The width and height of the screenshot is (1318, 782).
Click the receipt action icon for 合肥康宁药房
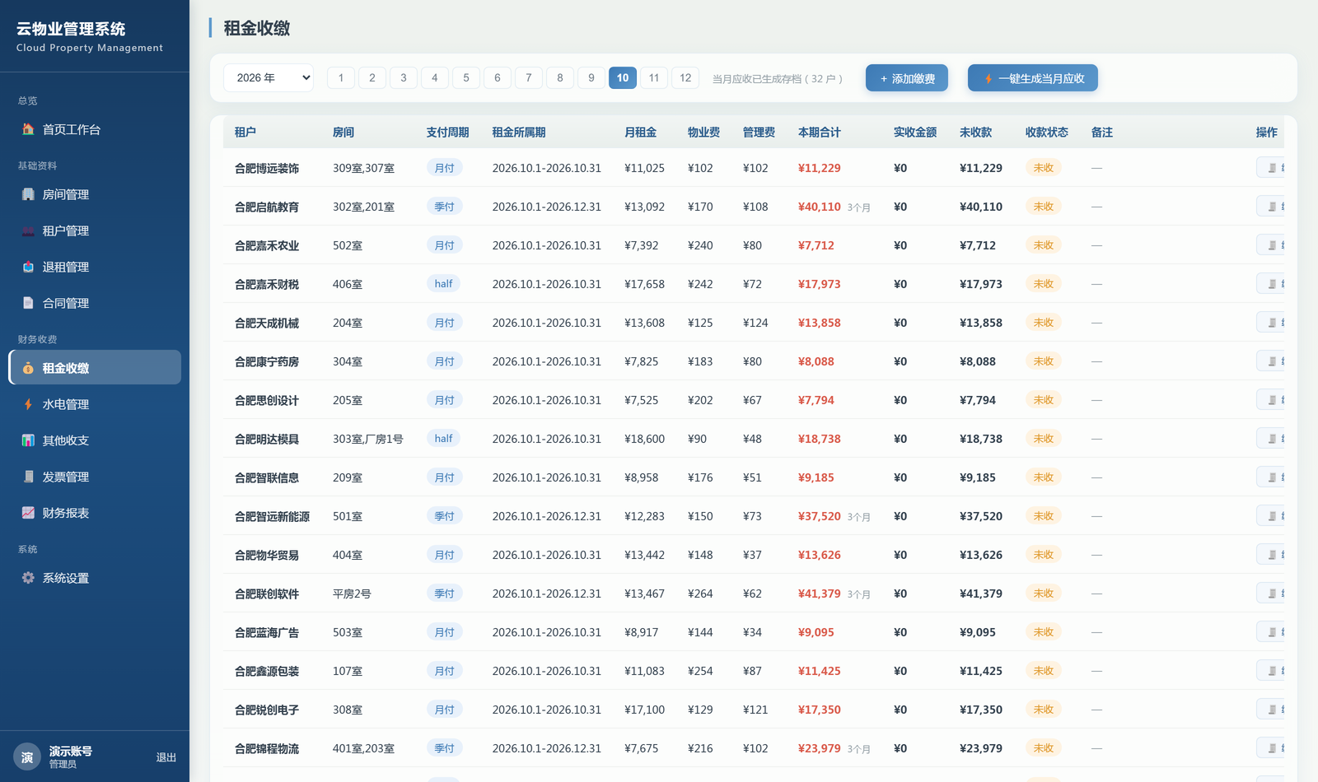[x=1272, y=361]
